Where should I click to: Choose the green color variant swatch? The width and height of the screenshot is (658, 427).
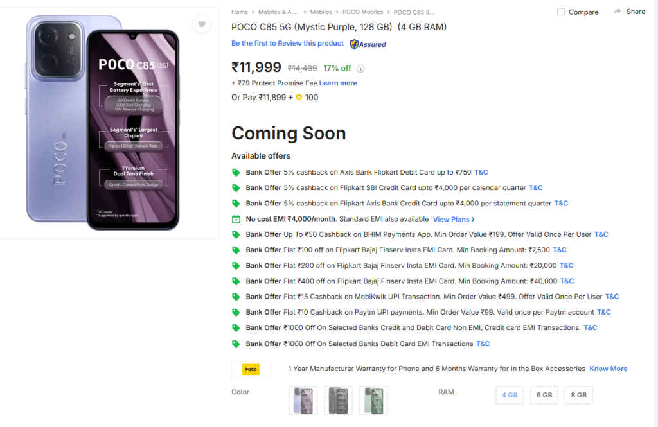coord(373,400)
